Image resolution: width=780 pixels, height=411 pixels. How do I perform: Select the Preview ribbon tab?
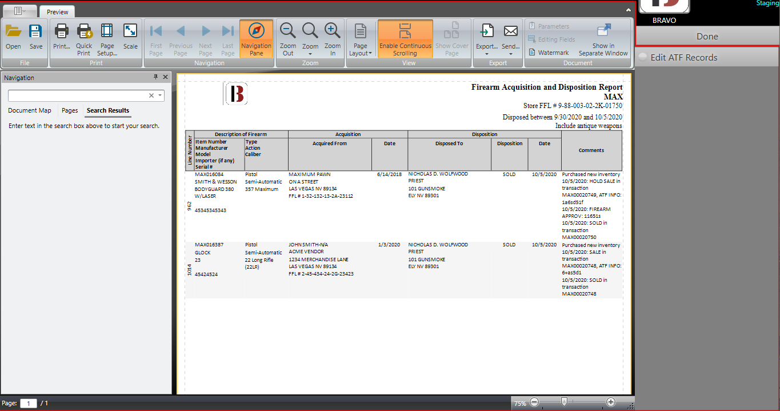click(x=57, y=11)
